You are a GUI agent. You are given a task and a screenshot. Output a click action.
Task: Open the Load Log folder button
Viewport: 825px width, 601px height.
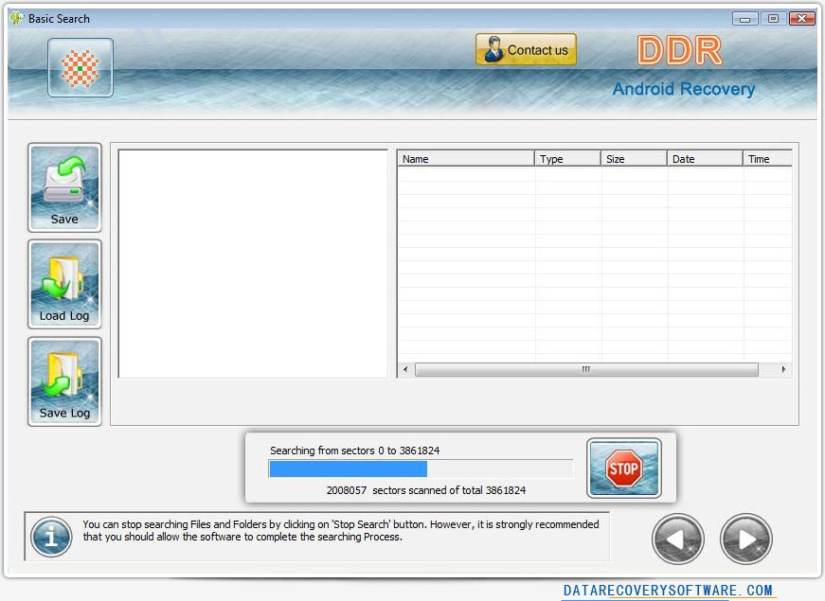[x=64, y=285]
